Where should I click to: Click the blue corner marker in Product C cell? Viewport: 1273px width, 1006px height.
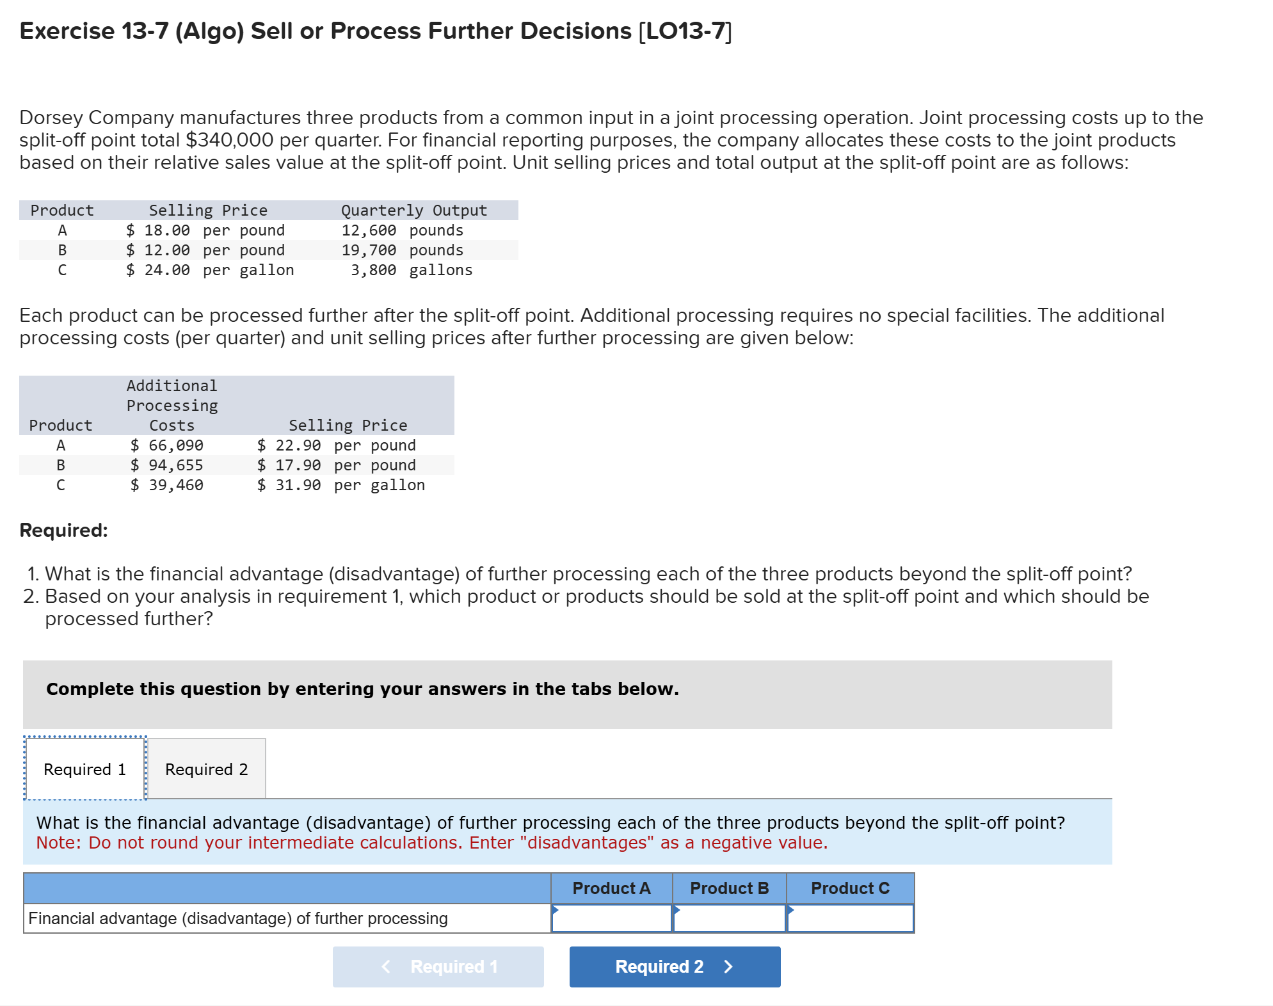click(792, 909)
